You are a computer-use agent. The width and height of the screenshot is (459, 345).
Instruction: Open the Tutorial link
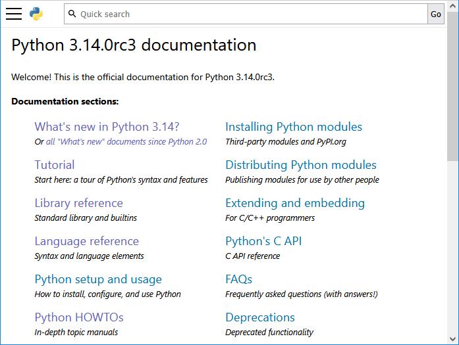[55, 165]
